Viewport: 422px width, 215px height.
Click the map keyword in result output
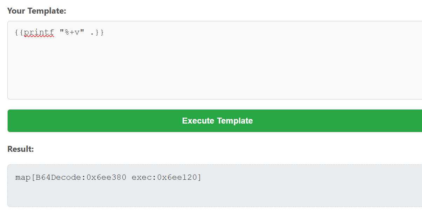point(23,177)
